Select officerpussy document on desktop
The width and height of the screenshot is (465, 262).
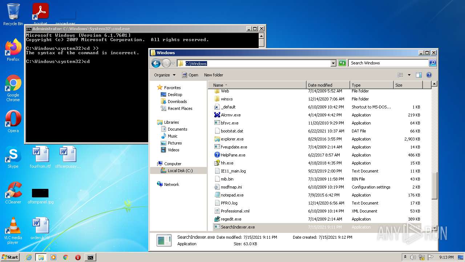pos(68,157)
